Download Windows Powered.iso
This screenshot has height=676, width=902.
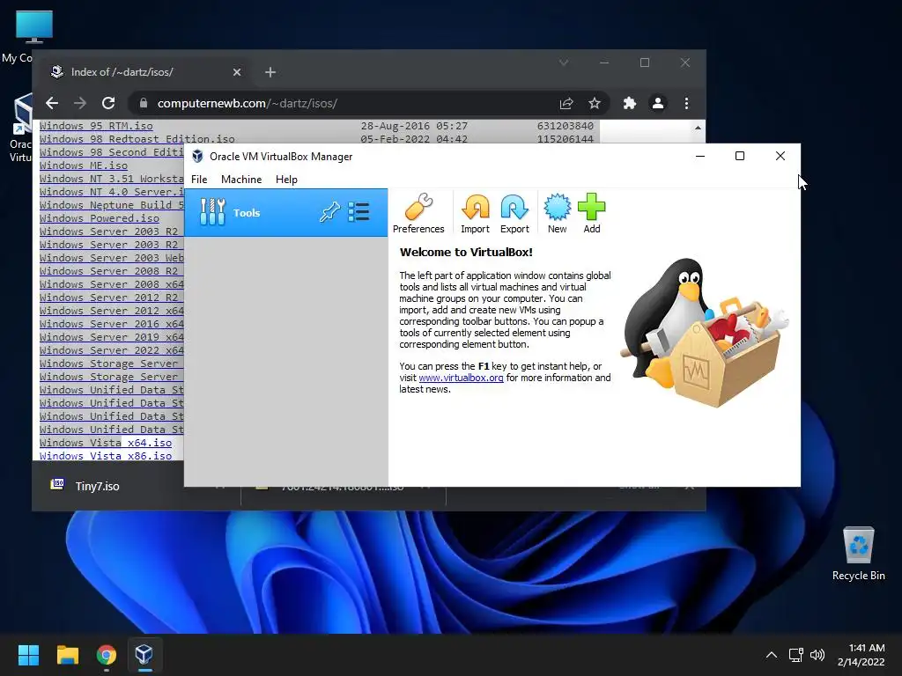point(99,218)
